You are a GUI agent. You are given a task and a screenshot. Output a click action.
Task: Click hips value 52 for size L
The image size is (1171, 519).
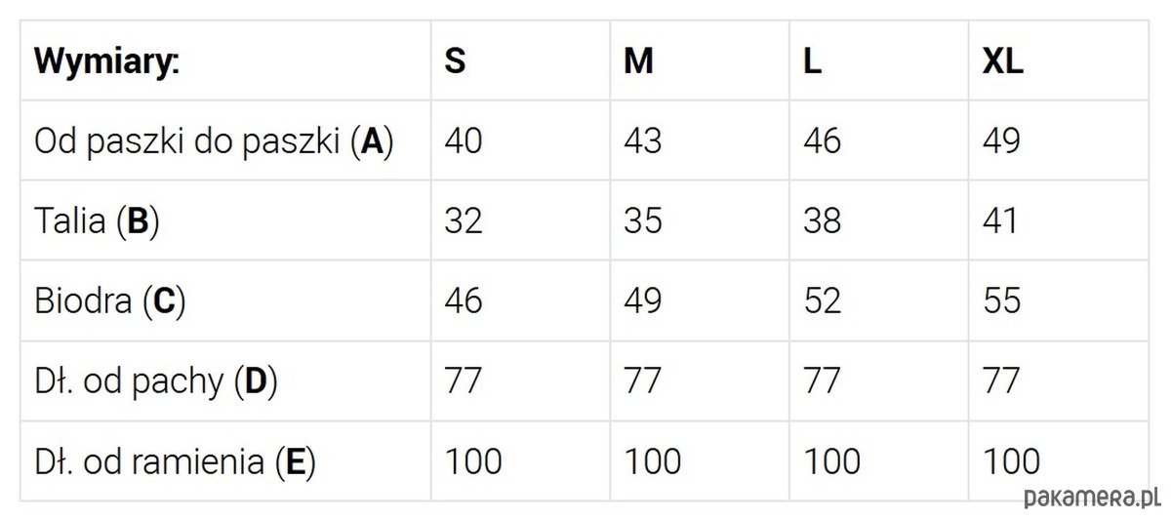[x=822, y=300]
